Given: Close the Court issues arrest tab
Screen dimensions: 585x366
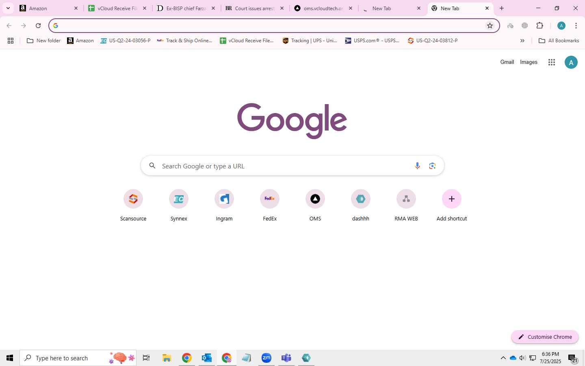Looking at the screenshot, I should pyautogui.click(x=282, y=8).
